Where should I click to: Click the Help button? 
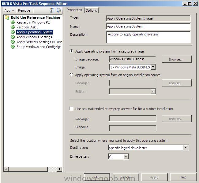click(183, 177)
